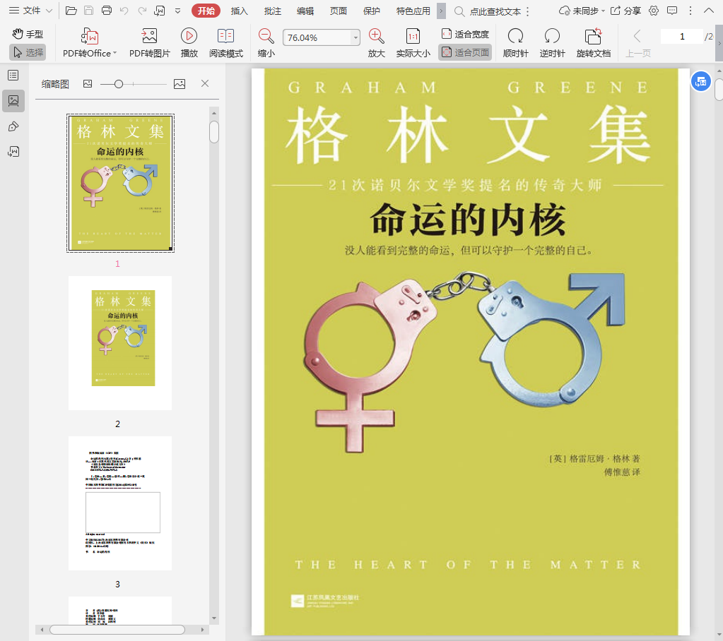Click the 76.04% zoom input field
This screenshot has width=723, height=641.
tap(317, 37)
